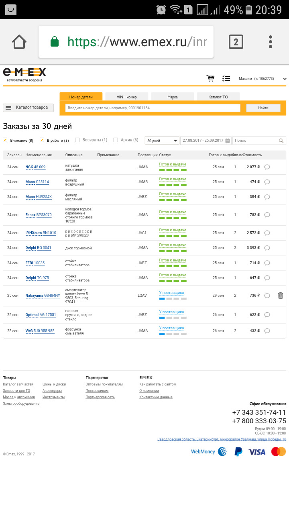
Task: Open the Масла и автохимия footer link
Action: pyautogui.click(x=19, y=397)
